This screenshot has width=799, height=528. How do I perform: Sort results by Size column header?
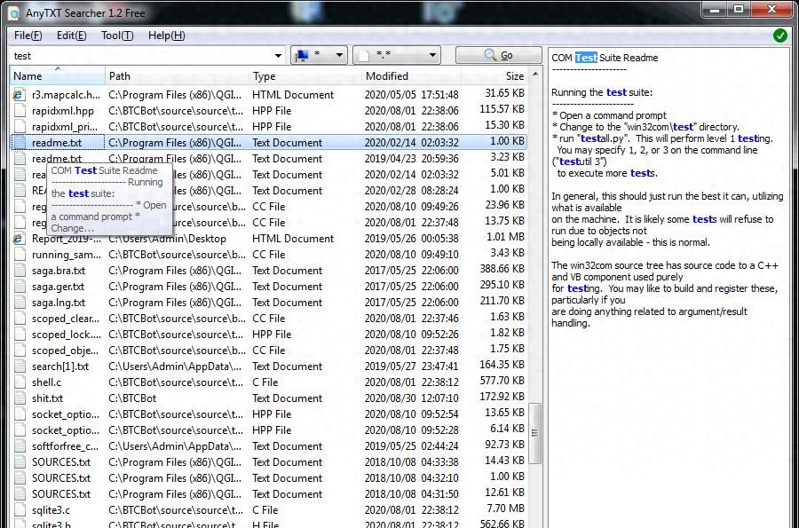(x=494, y=76)
